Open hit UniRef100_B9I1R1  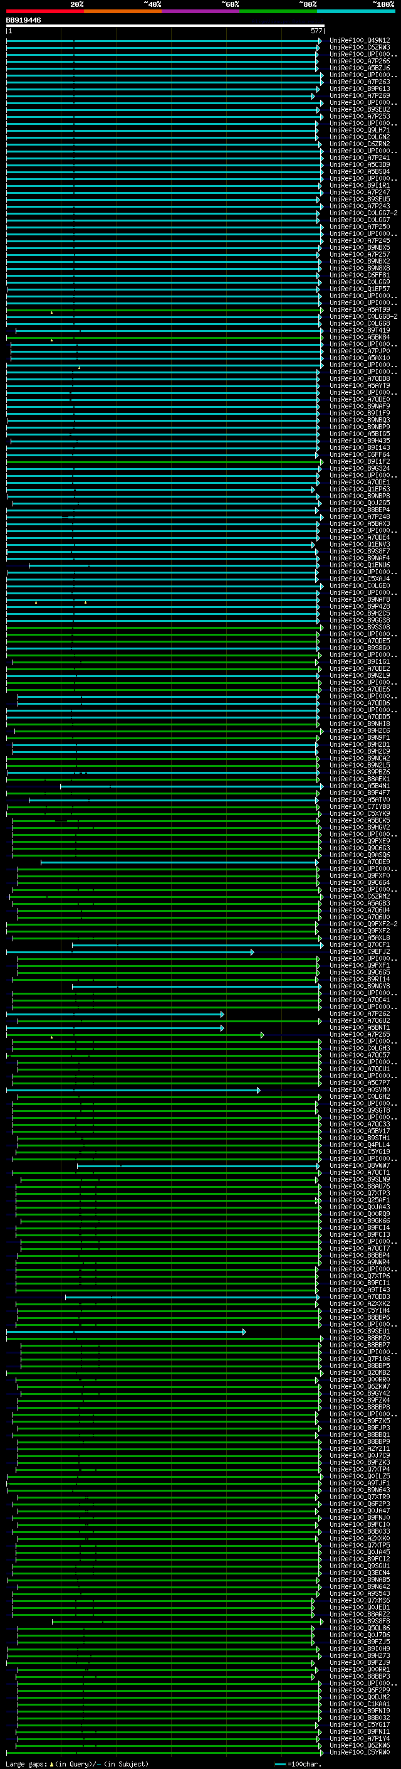(x=359, y=185)
